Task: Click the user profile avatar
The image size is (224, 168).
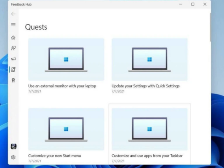Action: [x=13, y=146]
